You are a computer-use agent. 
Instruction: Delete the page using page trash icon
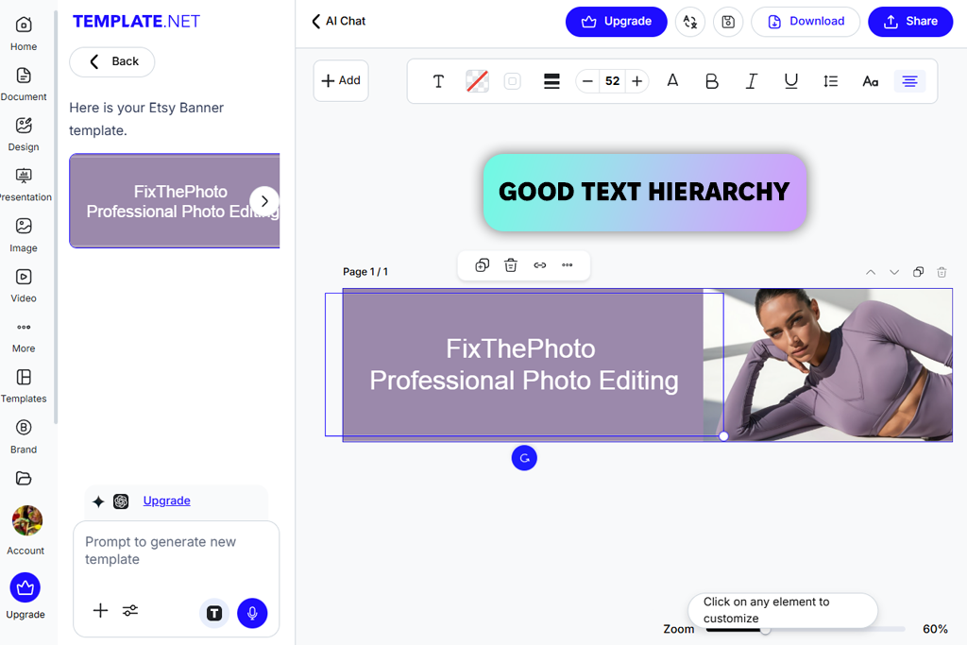(942, 272)
